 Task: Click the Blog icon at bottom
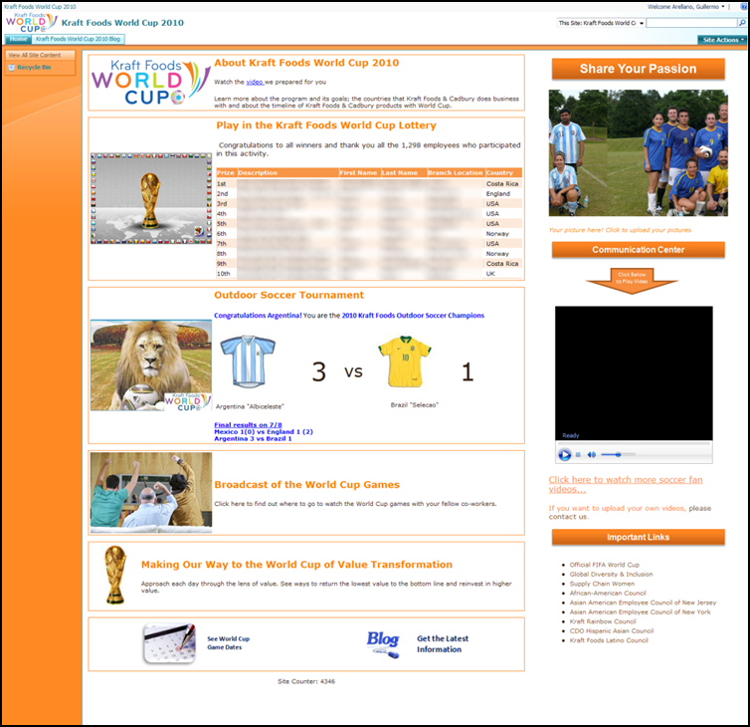(x=383, y=644)
